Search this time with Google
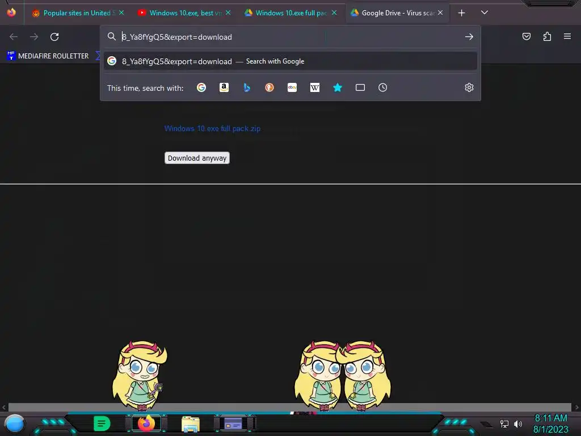Viewport: 581px width, 436px height. click(x=201, y=87)
